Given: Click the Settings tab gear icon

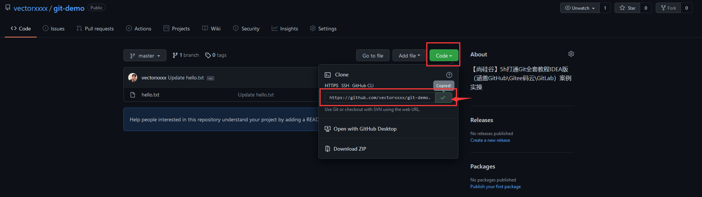Looking at the screenshot, I should point(313,28).
